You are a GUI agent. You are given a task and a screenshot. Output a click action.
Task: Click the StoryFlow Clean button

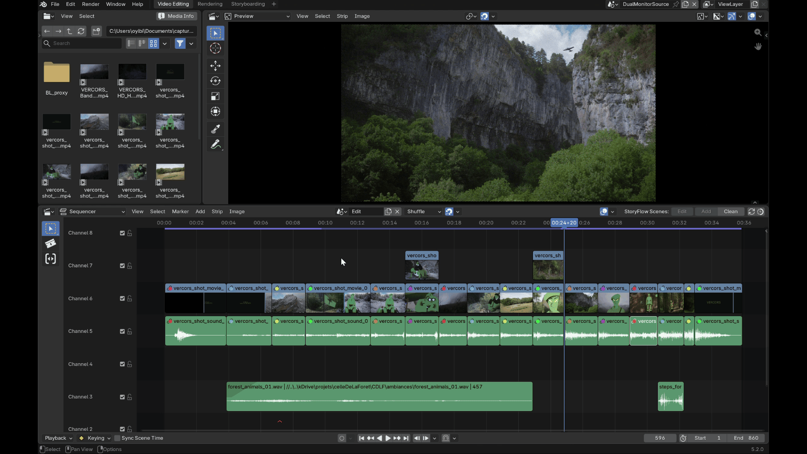click(x=731, y=211)
